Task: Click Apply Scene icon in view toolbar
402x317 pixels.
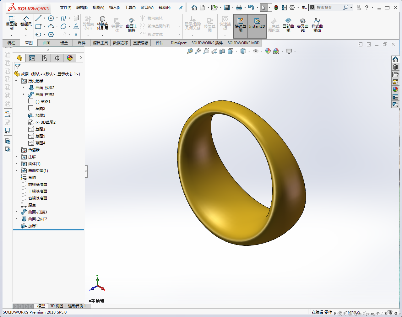Action: (276, 51)
